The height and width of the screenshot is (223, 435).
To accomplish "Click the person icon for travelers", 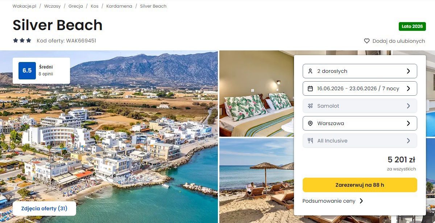I will (310, 71).
